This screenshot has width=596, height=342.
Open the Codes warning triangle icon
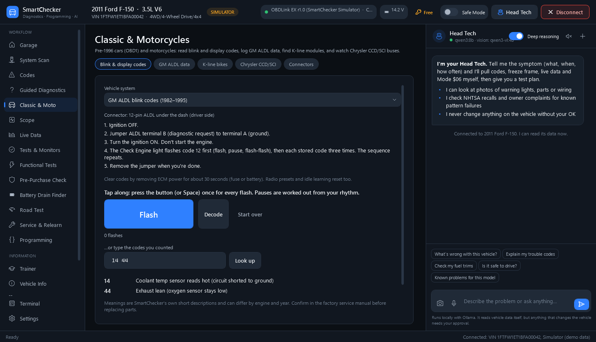12,75
